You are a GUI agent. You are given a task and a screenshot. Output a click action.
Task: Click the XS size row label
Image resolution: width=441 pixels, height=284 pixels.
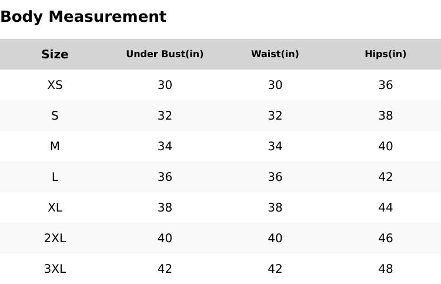pyautogui.click(x=55, y=85)
